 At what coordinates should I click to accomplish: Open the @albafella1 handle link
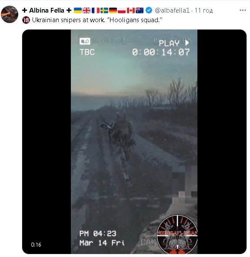(x=172, y=10)
